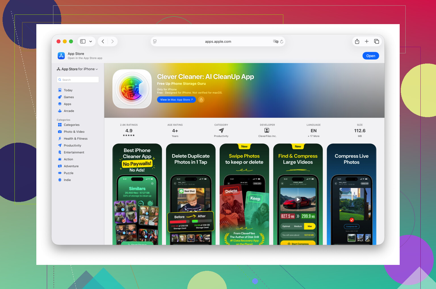Open the Today section
This screenshot has height=289, width=436.
point(68,90)
